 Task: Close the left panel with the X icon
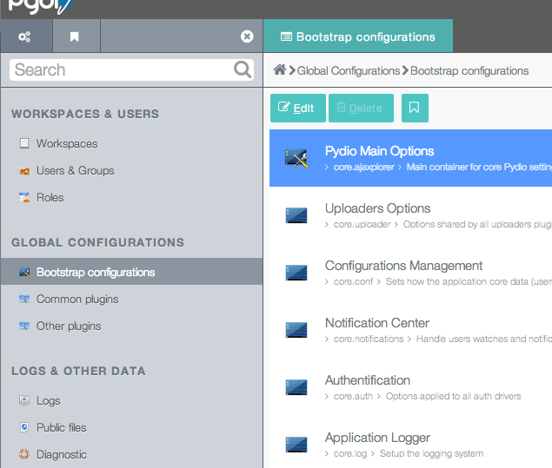tap(247, 36)
